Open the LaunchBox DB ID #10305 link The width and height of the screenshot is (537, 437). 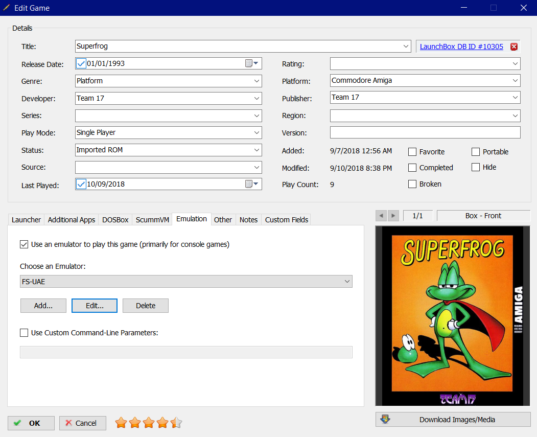(461, 47)
